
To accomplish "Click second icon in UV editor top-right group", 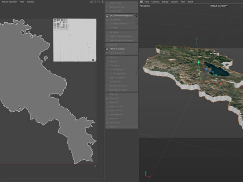I will tap(95, 2).
